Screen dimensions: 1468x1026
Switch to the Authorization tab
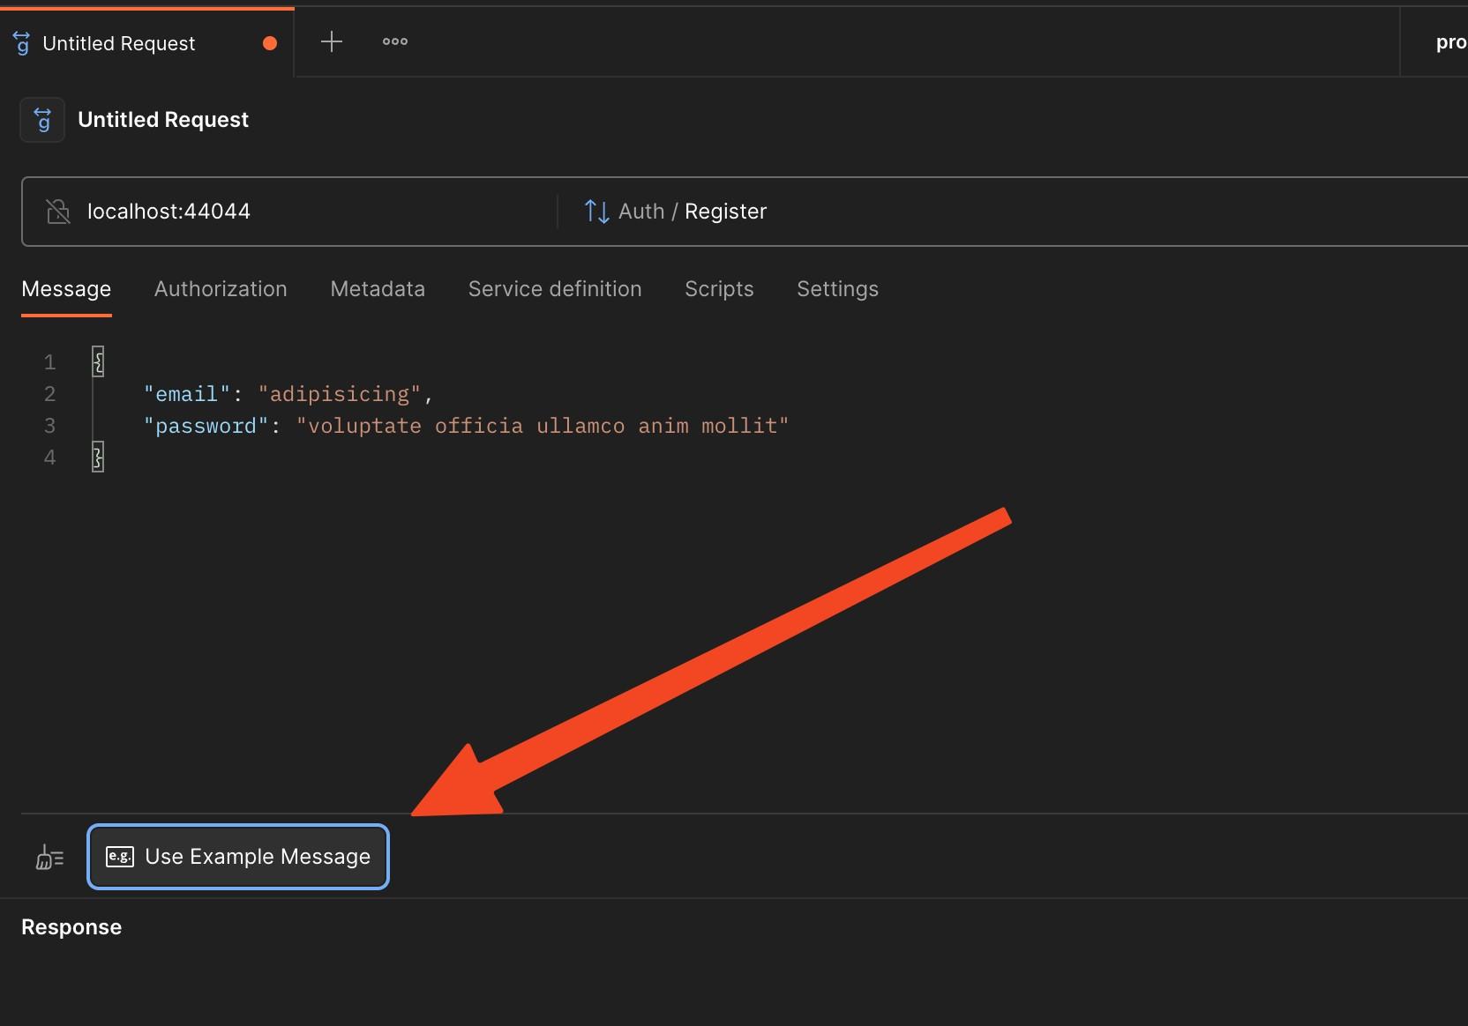click(221, 289)
